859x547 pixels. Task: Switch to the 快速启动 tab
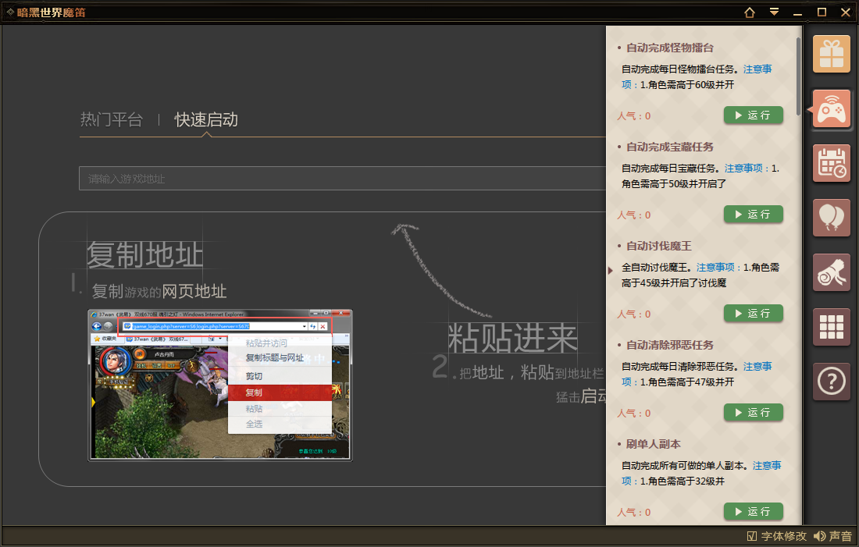pos(206,119)
